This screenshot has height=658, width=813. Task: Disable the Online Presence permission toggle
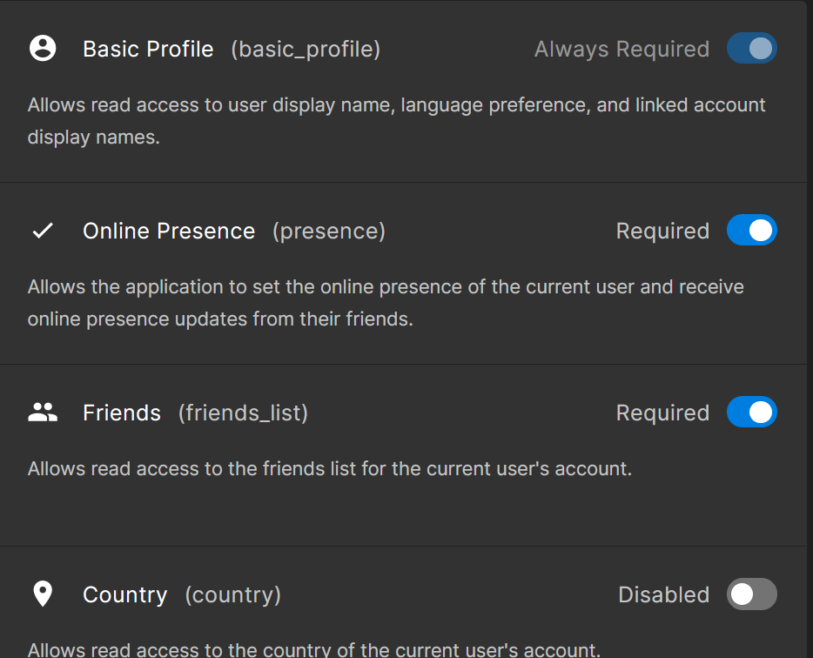tap(751, 231)
